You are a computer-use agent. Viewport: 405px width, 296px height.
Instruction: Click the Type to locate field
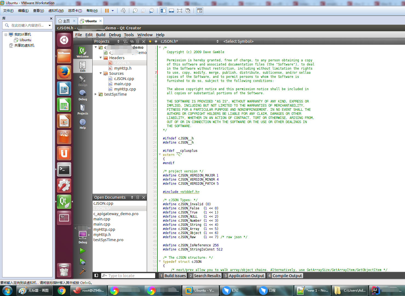tap(128, 276)
